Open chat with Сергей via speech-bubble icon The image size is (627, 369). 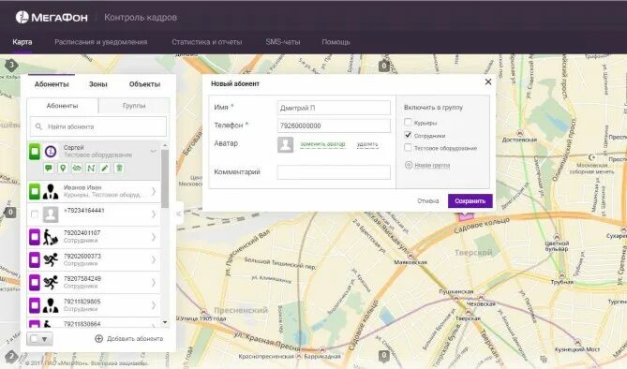(x=49, y=168)
